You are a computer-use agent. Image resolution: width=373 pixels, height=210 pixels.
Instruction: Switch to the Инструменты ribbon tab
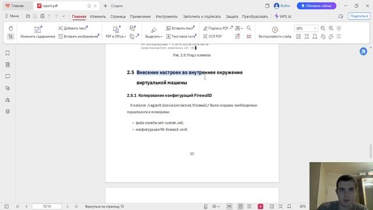click(167, 16)
